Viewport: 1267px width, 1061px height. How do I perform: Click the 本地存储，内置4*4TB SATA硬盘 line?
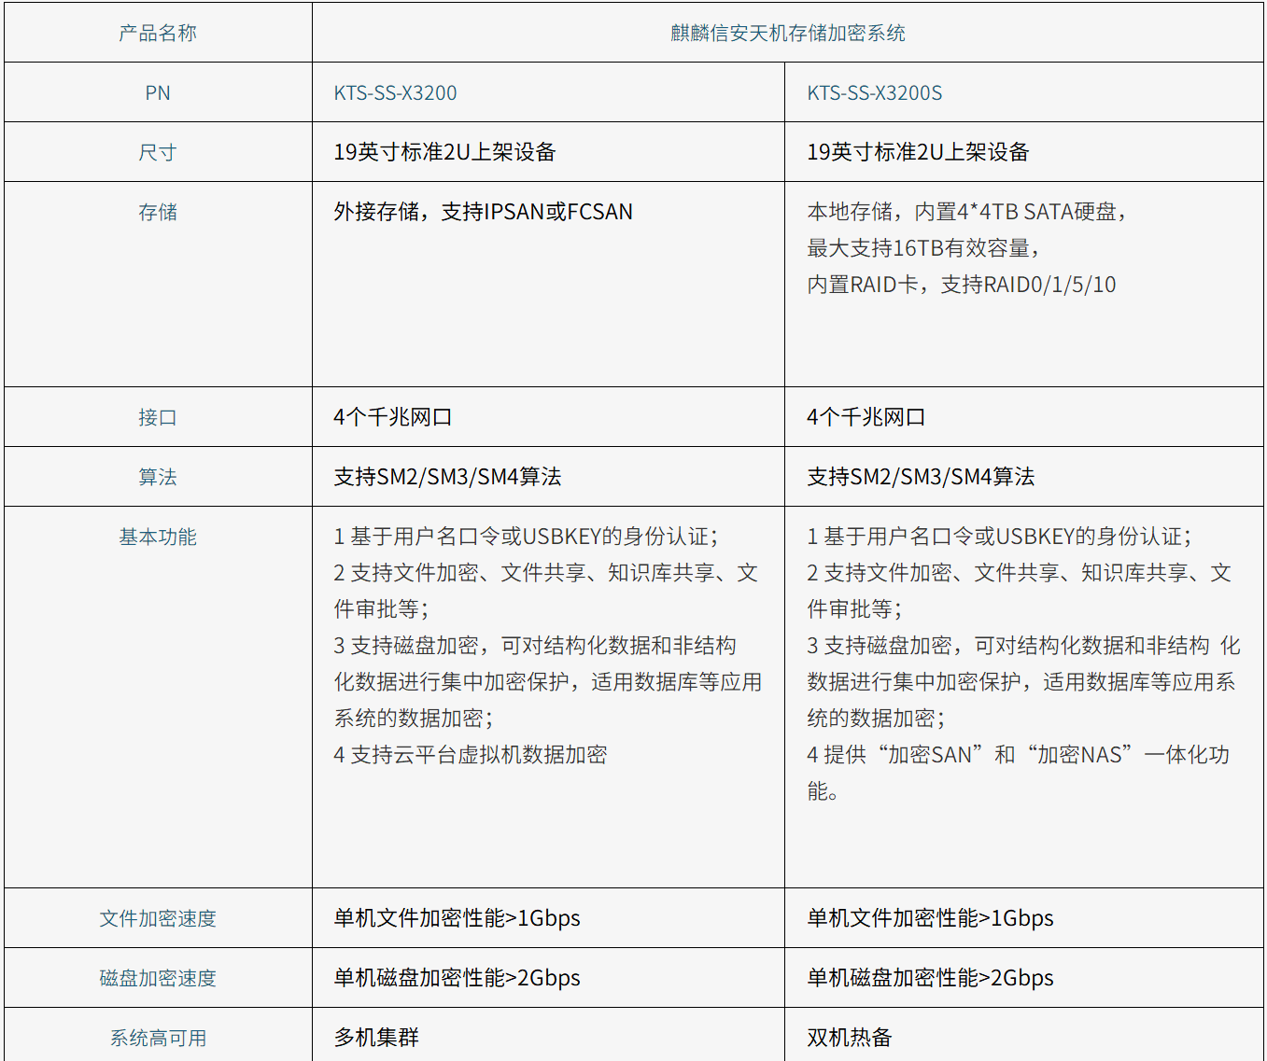click(x=967, y=213)
